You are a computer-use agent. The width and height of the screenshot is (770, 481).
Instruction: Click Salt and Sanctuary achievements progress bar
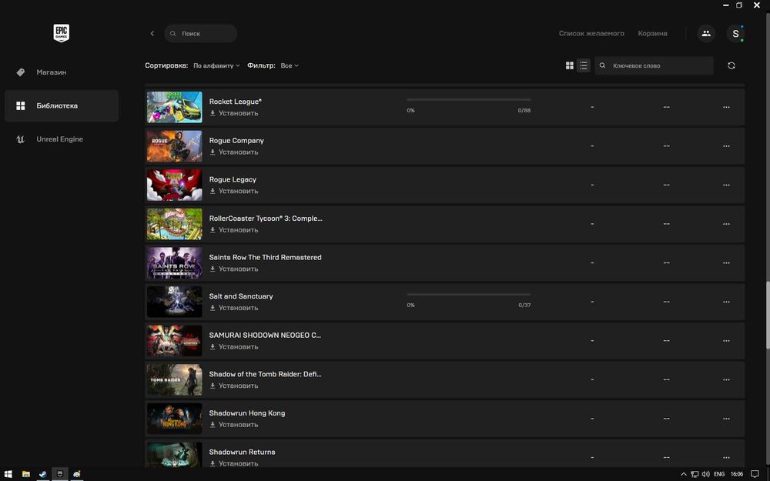[468, 295]
